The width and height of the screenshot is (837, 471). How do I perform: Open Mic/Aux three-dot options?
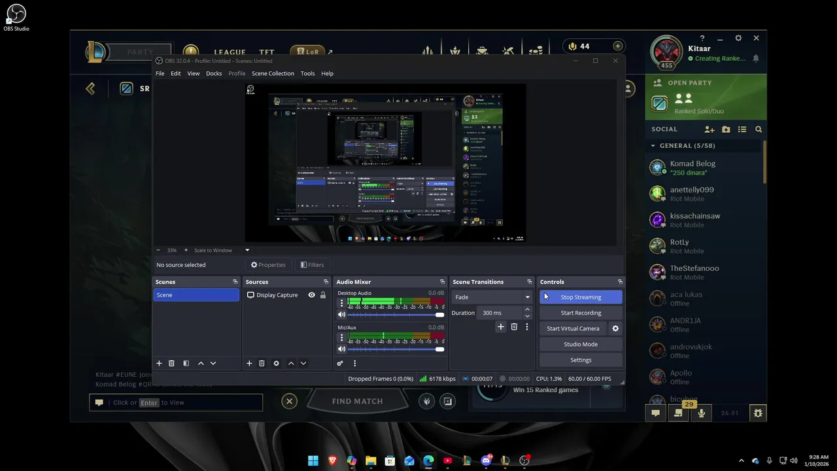[x=341, y=338]
